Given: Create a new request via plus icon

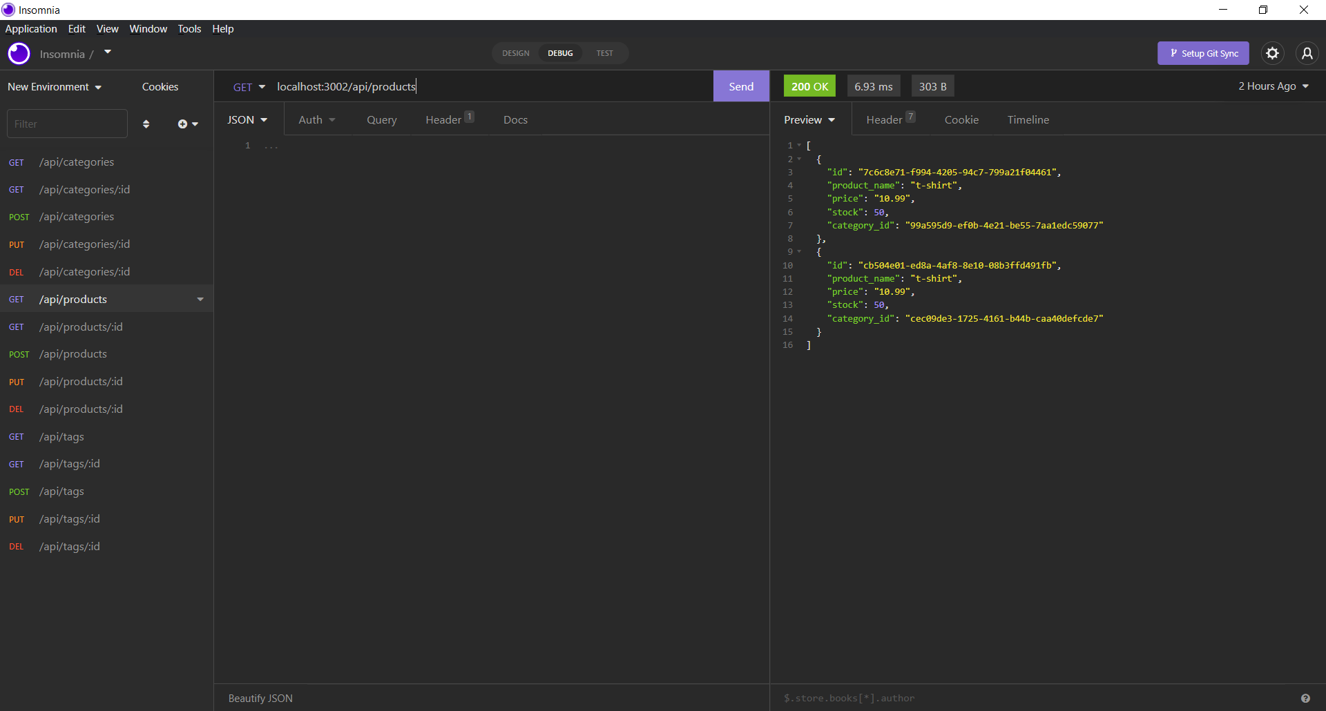Looking at the screenshot, I should pyautogui.click(x=182, y=124).
